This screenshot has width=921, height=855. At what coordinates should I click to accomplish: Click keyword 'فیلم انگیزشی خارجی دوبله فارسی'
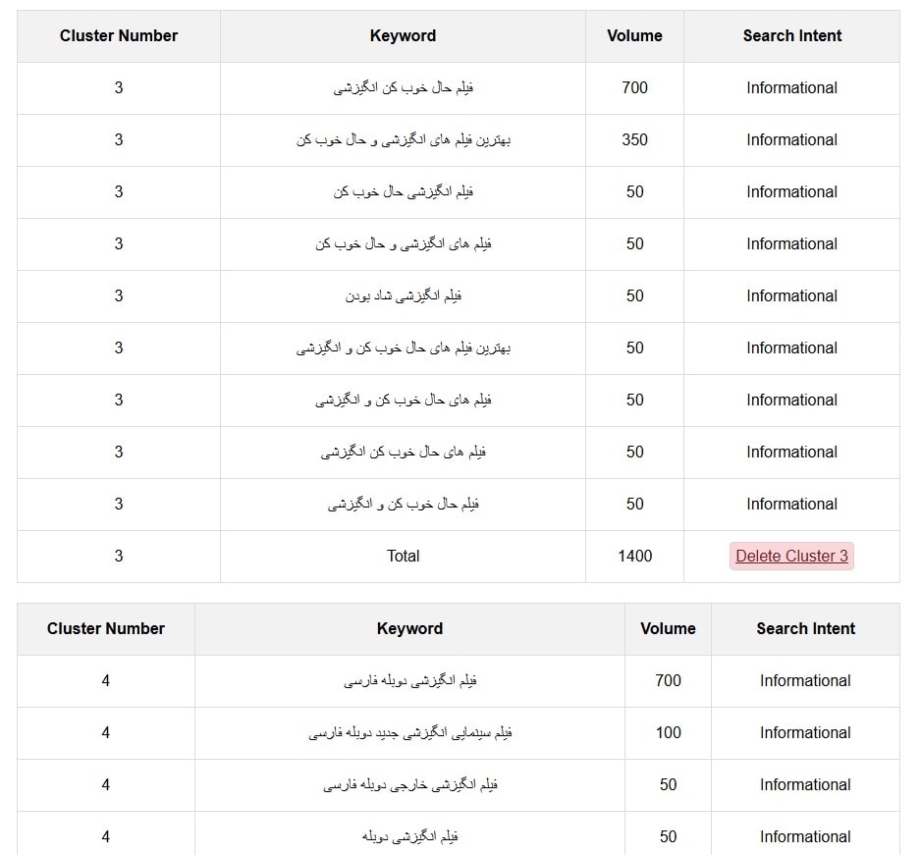[x=409, y=785]
